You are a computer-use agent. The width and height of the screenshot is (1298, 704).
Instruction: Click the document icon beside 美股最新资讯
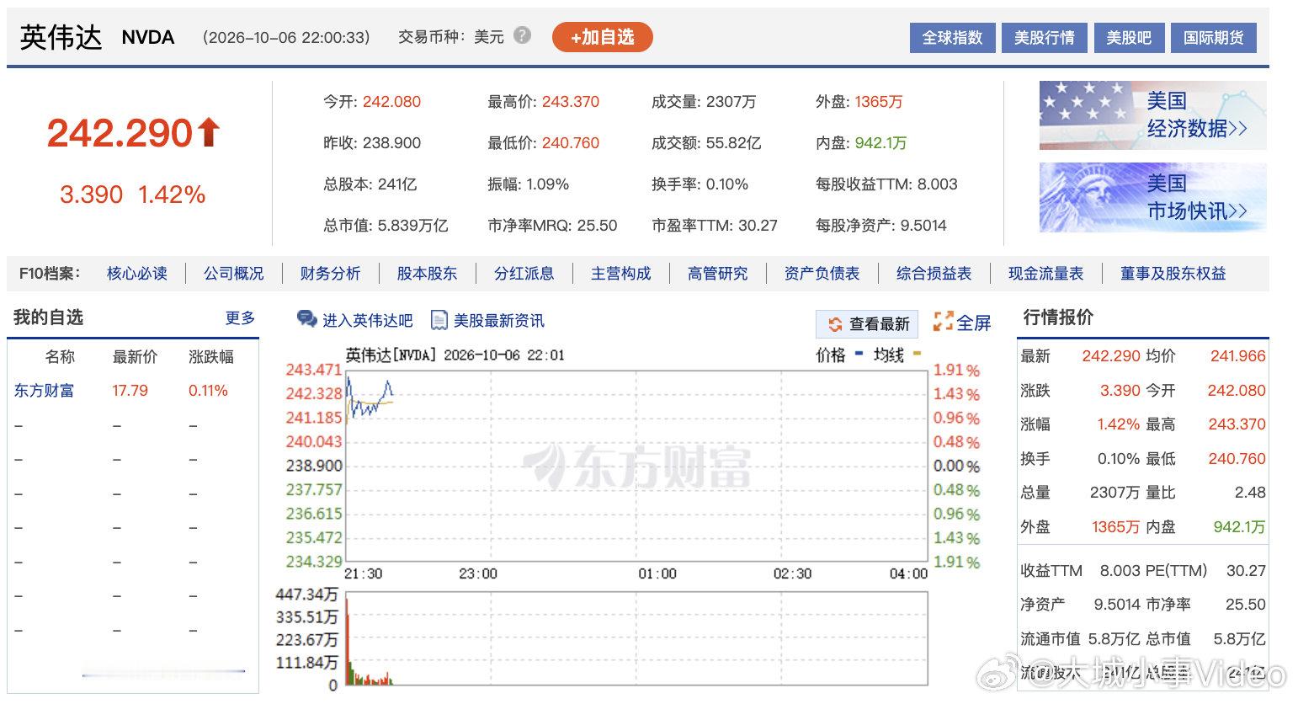click(x=439, y=320)
